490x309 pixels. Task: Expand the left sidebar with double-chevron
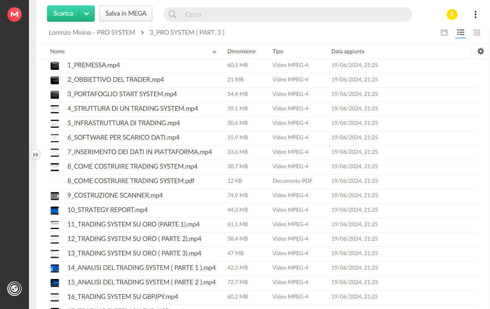[35, 155]
